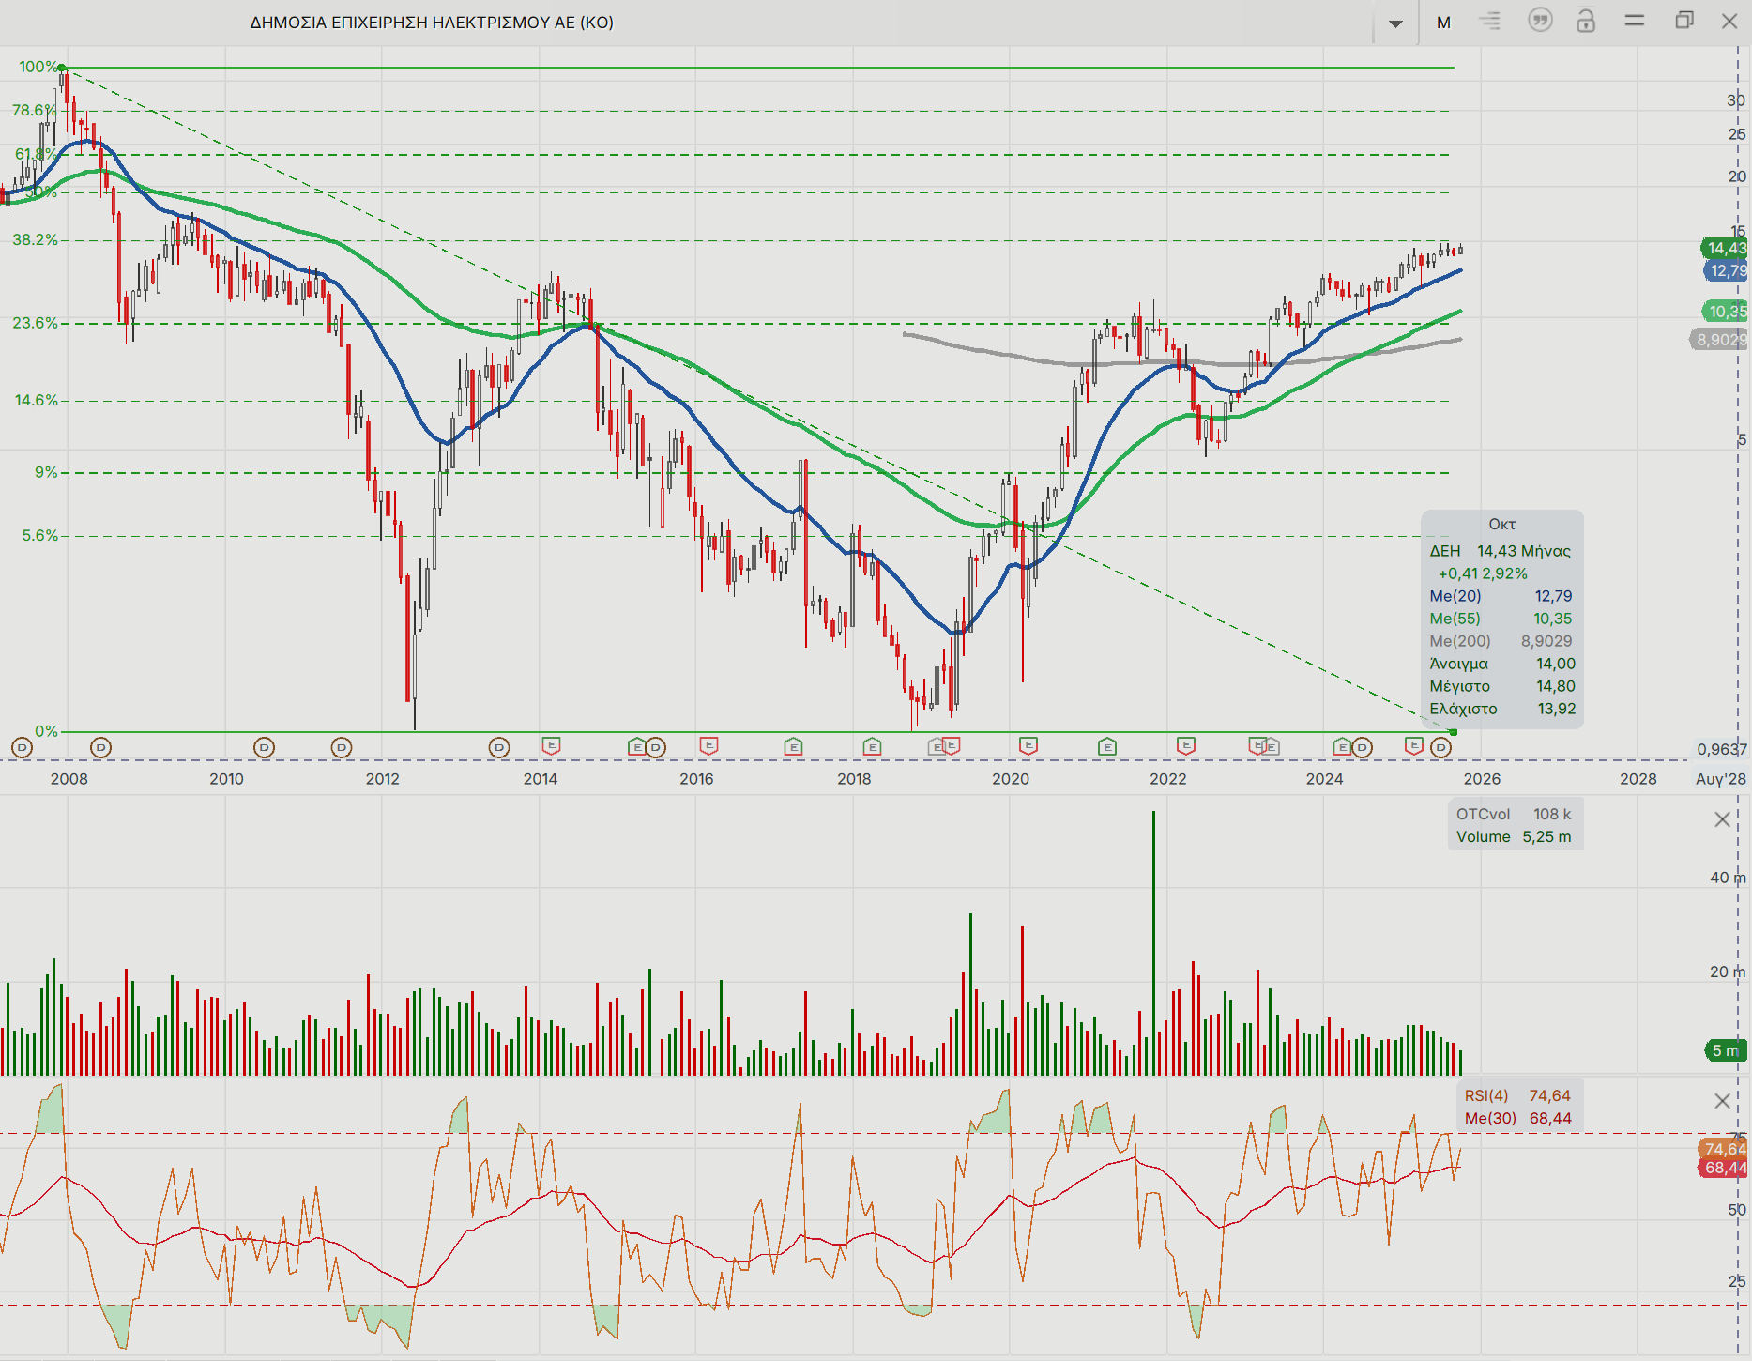This screenshot has width=1752, height=1361.
Task: Click the red earnings marker near 2016
Action: [x=709, y=746]
